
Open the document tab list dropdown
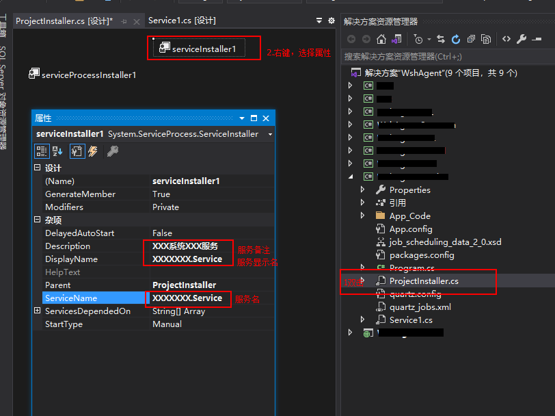[319, 21]
